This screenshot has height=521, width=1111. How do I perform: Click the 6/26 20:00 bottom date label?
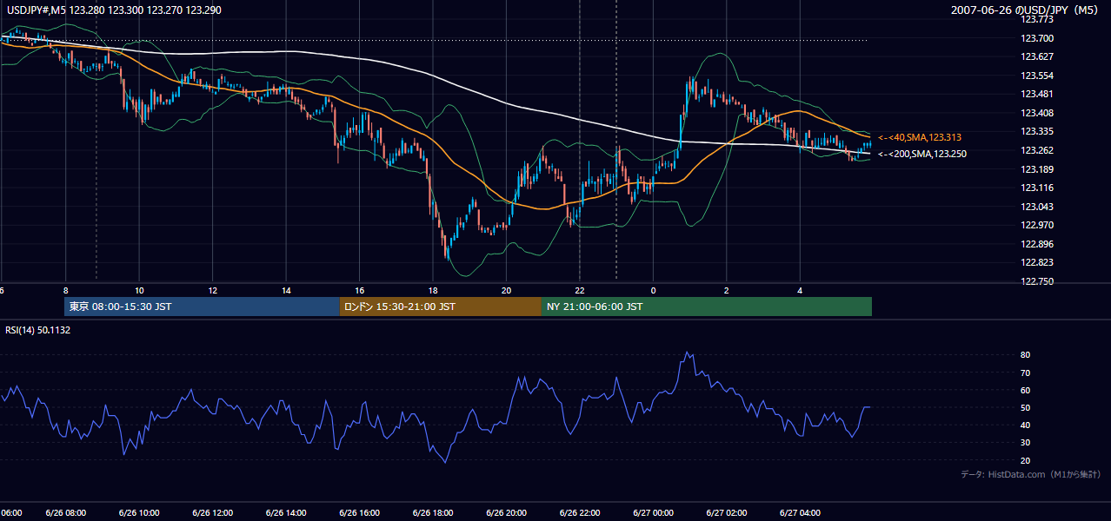506,513
